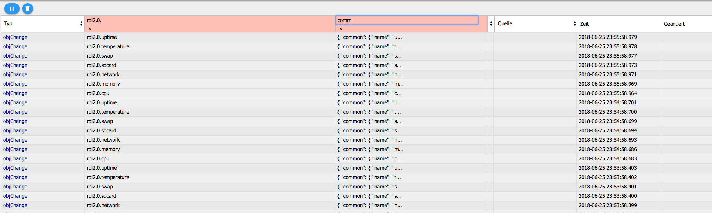
Task: Click objChange link in the 23:53:58.403 row
Action: (15, 168)
